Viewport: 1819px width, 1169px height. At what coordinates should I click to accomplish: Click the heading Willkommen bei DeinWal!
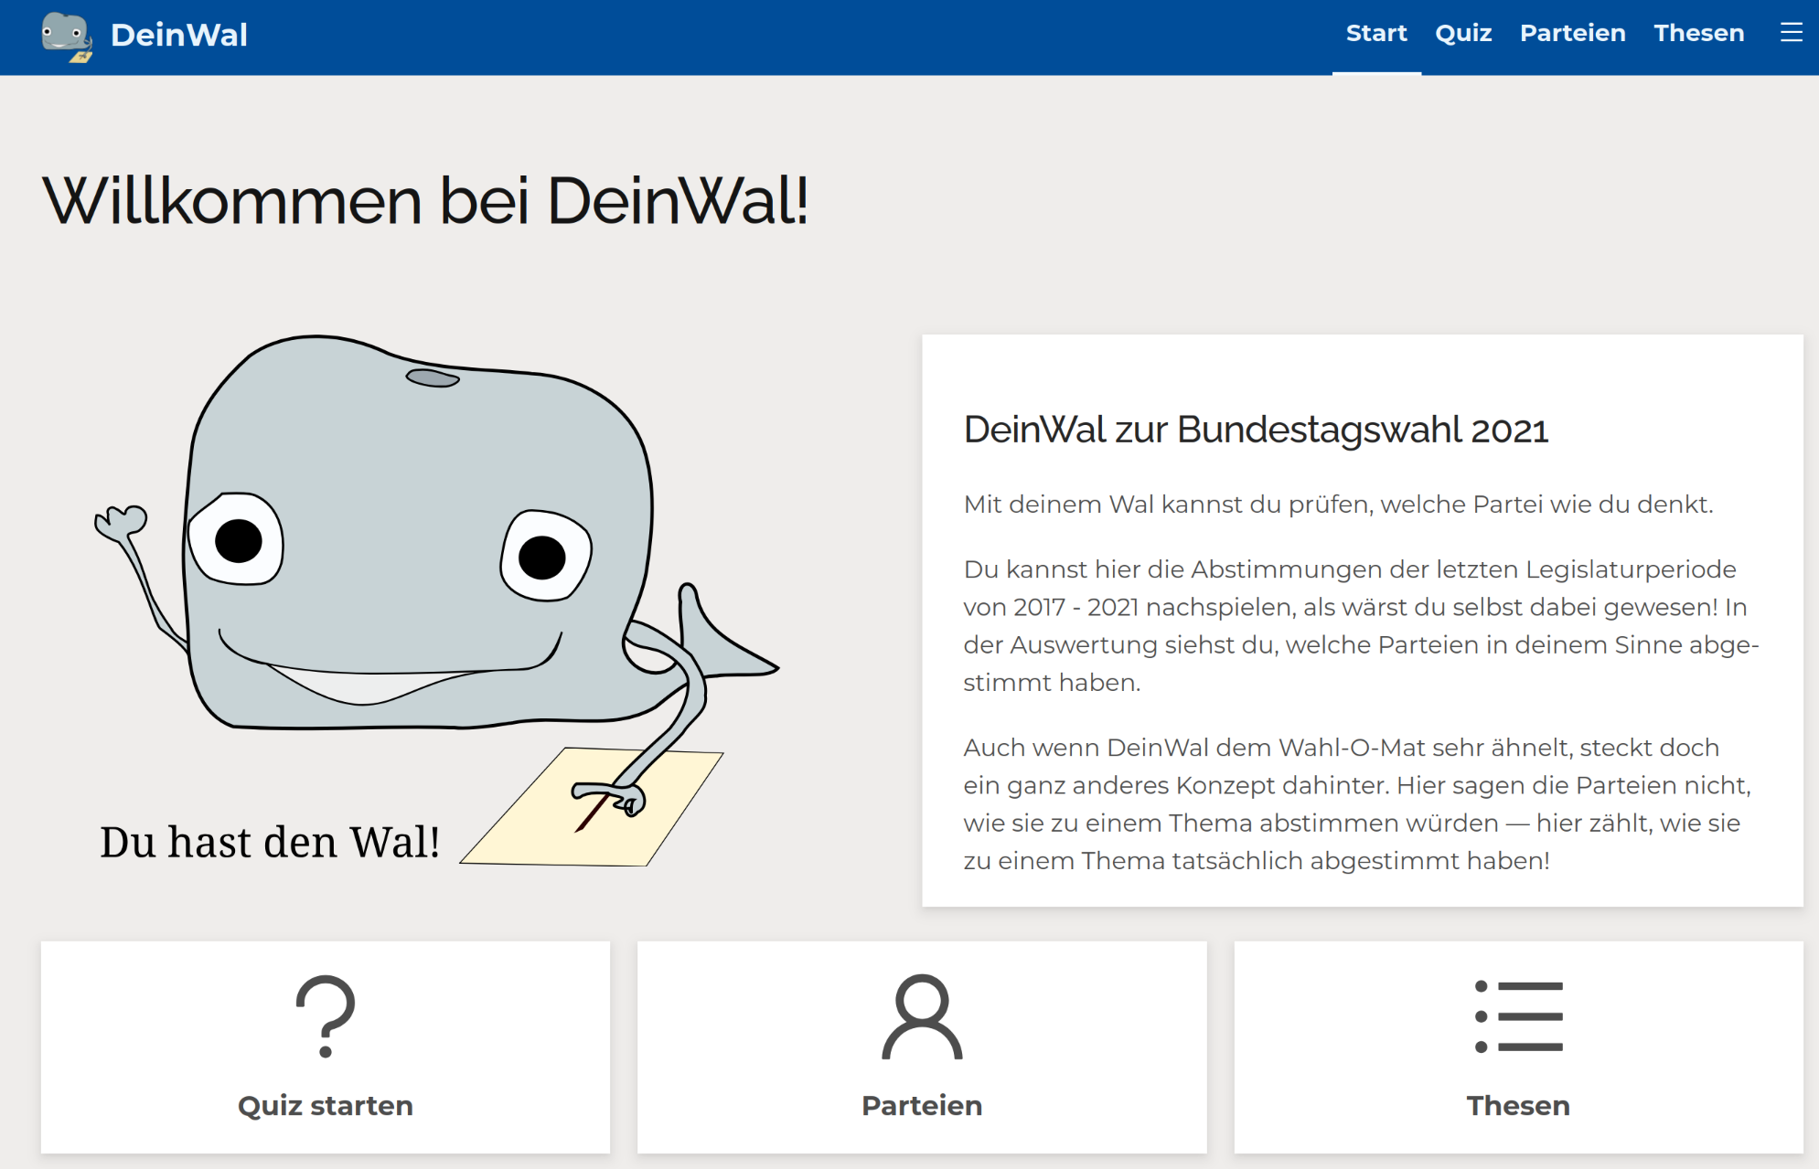point(426,200)
